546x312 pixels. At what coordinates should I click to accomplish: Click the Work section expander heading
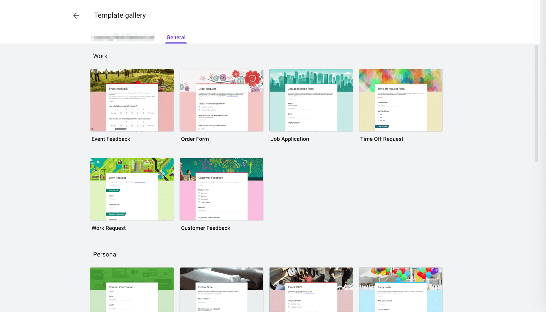[100, 55]
